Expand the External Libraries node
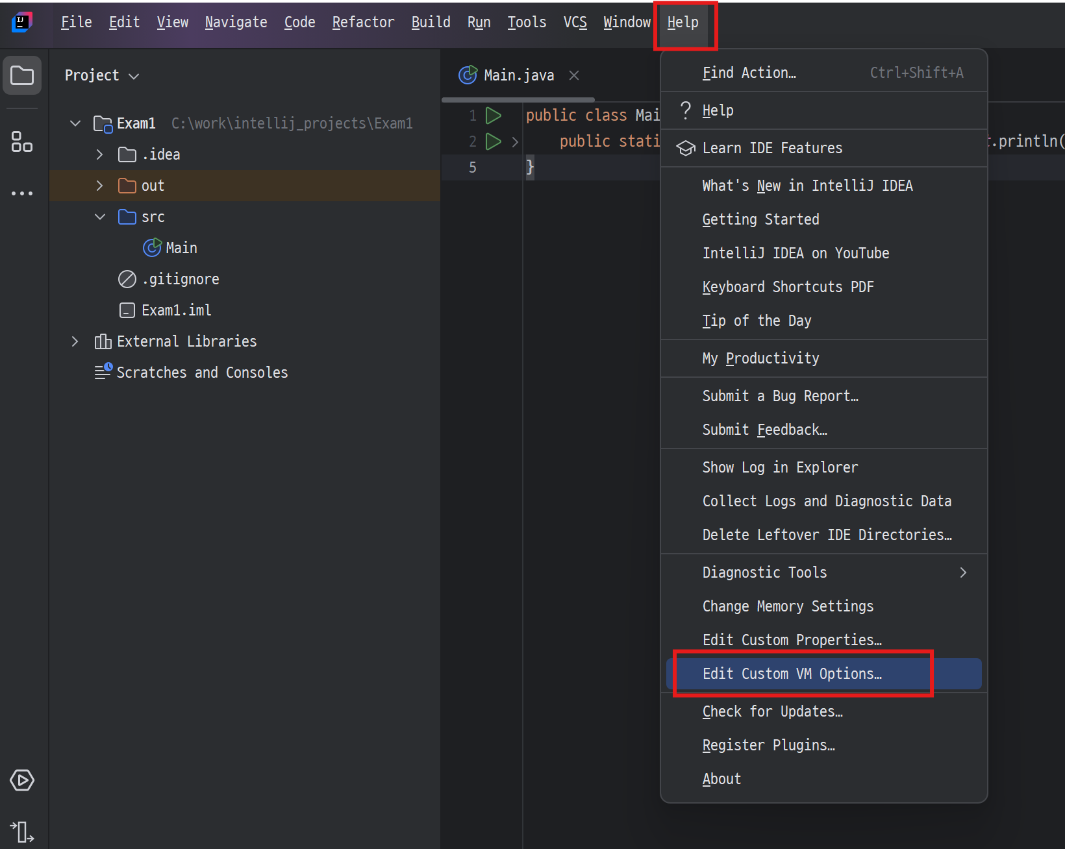 point(75,341)
